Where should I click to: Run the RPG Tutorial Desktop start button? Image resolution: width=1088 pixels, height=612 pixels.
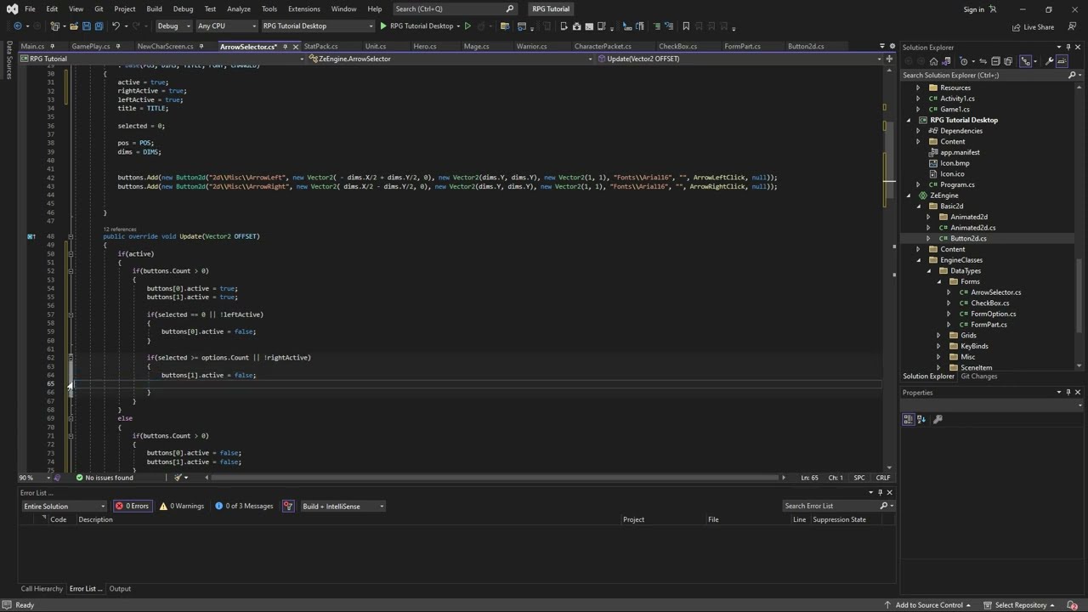pos(416,26)
